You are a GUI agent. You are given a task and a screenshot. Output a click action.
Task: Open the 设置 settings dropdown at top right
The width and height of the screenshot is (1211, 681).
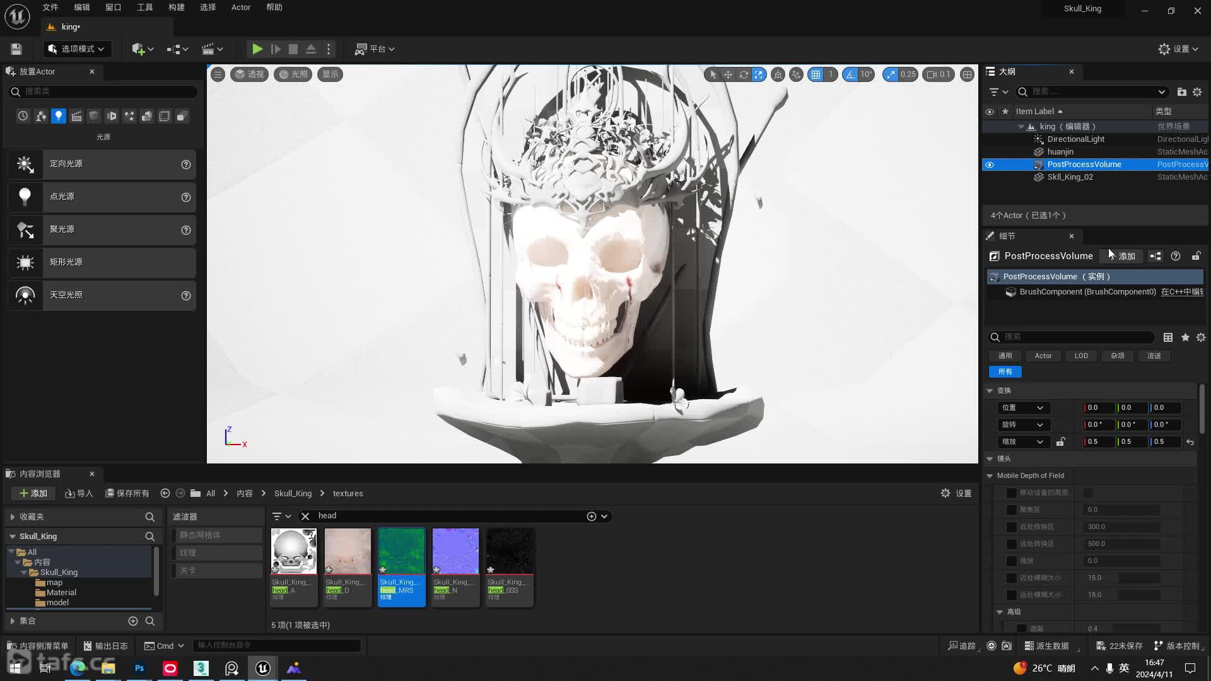click(x=1178, y=49)
